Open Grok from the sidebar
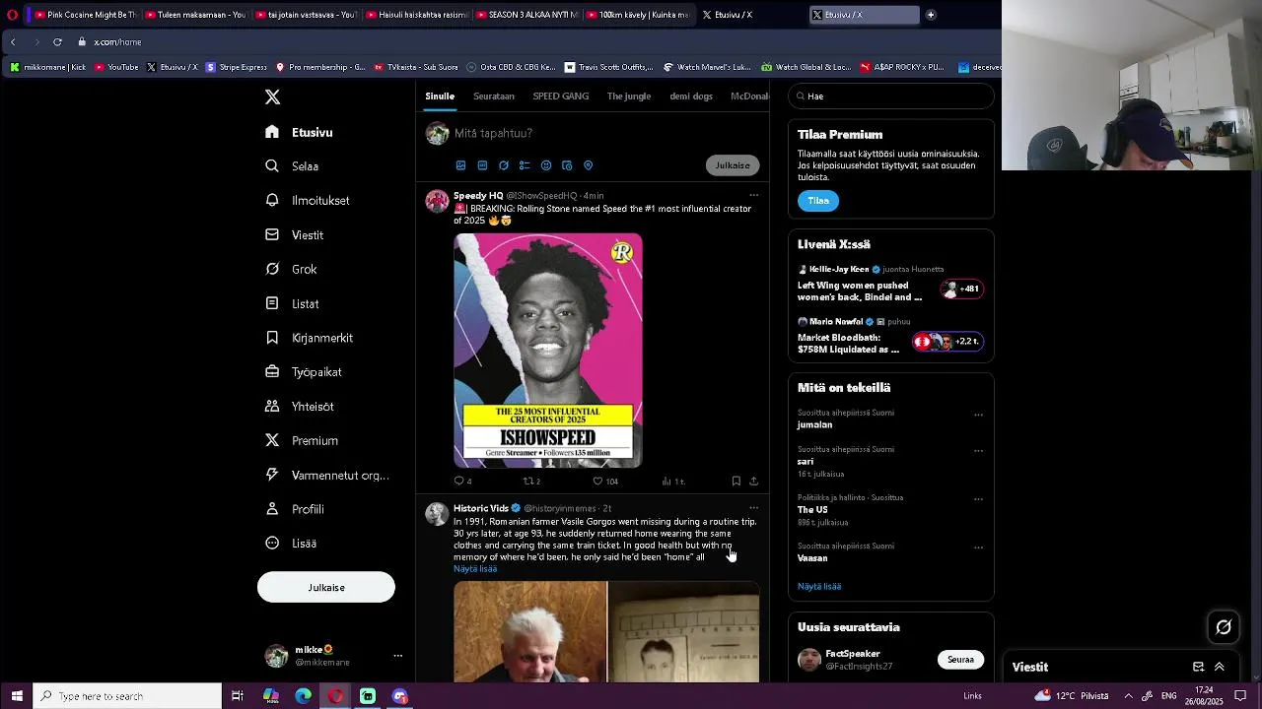This screenshot has height=709, width=1262. [292, 269]
